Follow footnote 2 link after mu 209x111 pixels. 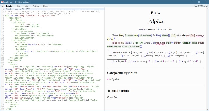138,35
